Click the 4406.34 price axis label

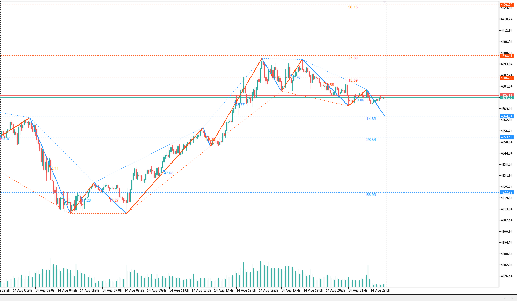[507, 42]
